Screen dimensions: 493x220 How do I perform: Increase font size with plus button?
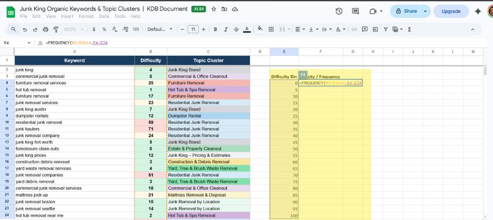(204, 29)
